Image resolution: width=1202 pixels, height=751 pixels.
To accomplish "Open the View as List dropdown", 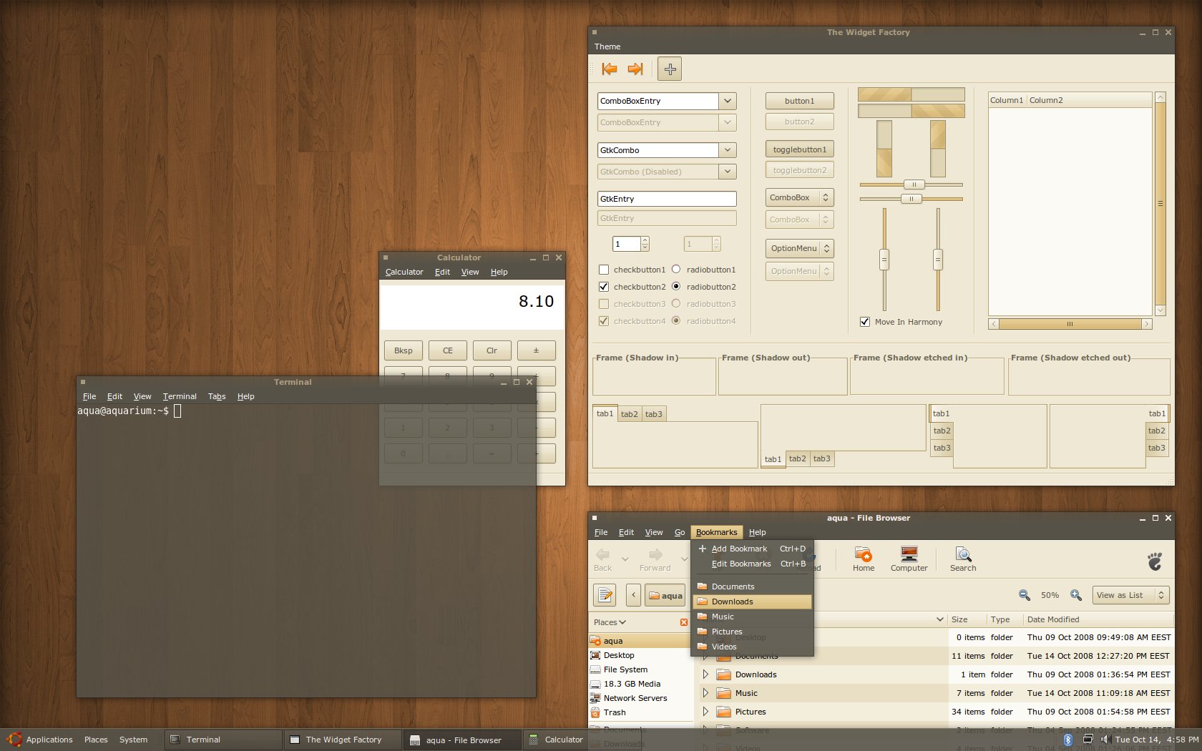I will [1130, 595].
